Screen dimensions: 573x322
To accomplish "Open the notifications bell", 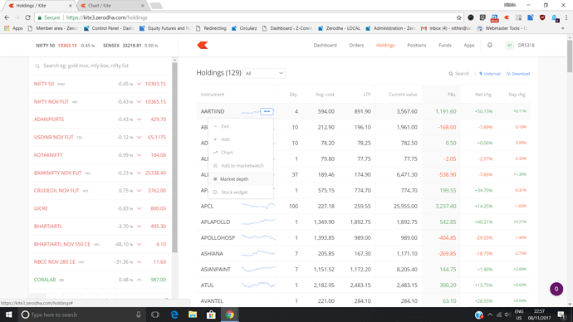I will click(490, 45).
